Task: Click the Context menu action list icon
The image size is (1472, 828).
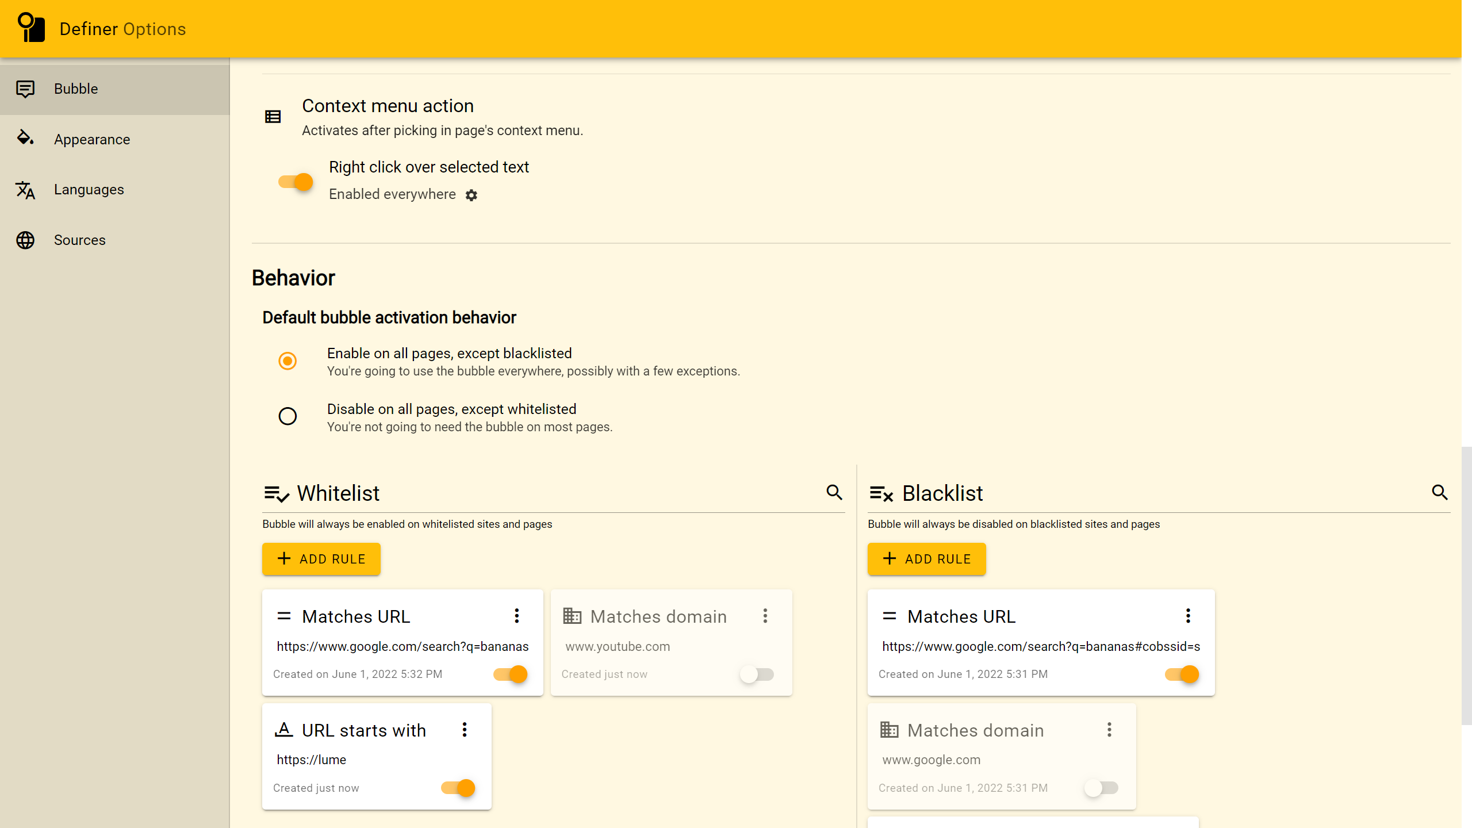Action: 273,117
